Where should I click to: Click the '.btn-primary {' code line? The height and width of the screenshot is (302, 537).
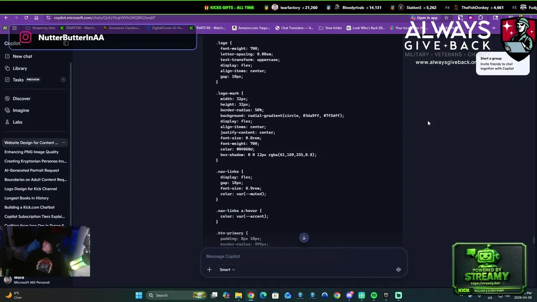(x=232, y=233)
